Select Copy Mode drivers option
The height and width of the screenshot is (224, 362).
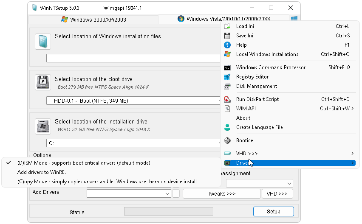(111, 182)
